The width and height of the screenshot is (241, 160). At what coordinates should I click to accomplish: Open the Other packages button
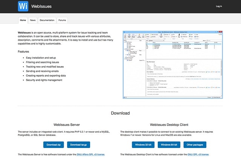pyautogui.click(x=195, y=145)
